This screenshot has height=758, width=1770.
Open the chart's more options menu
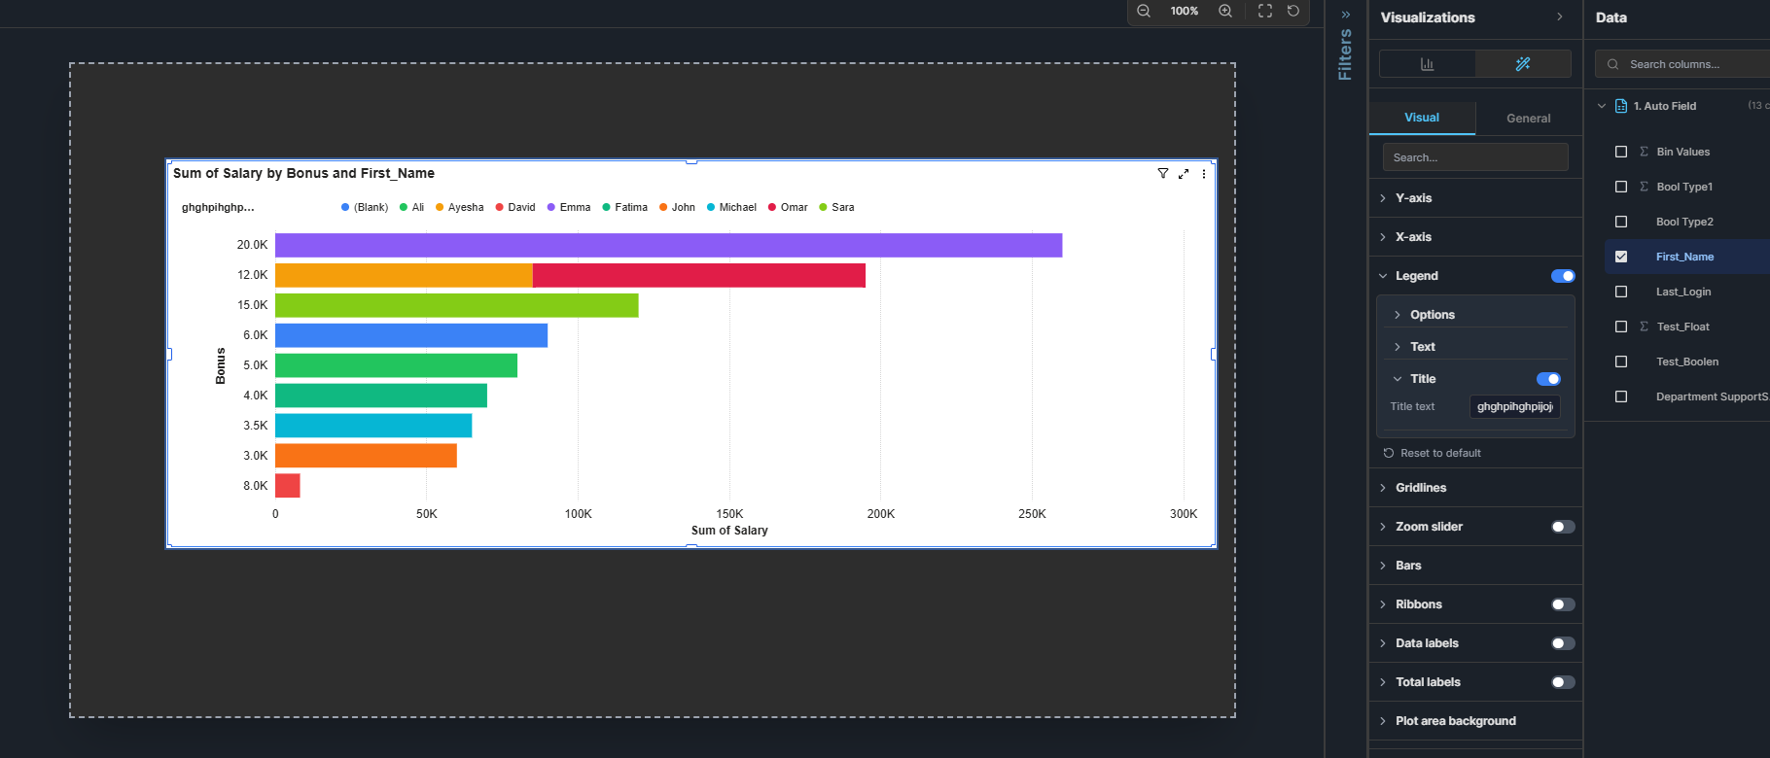(x=1204, y=174)
